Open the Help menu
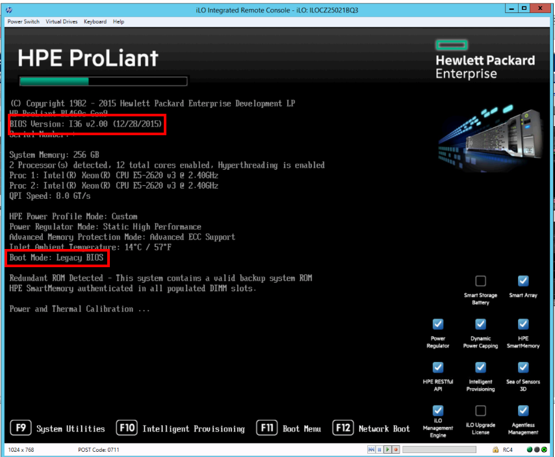 [118, 21]
